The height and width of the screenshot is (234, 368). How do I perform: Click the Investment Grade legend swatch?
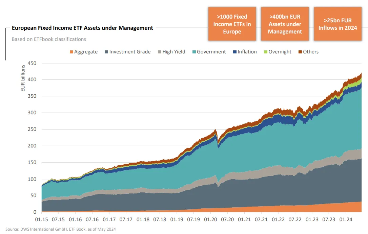pyautogui.click(x=106, y=52)
